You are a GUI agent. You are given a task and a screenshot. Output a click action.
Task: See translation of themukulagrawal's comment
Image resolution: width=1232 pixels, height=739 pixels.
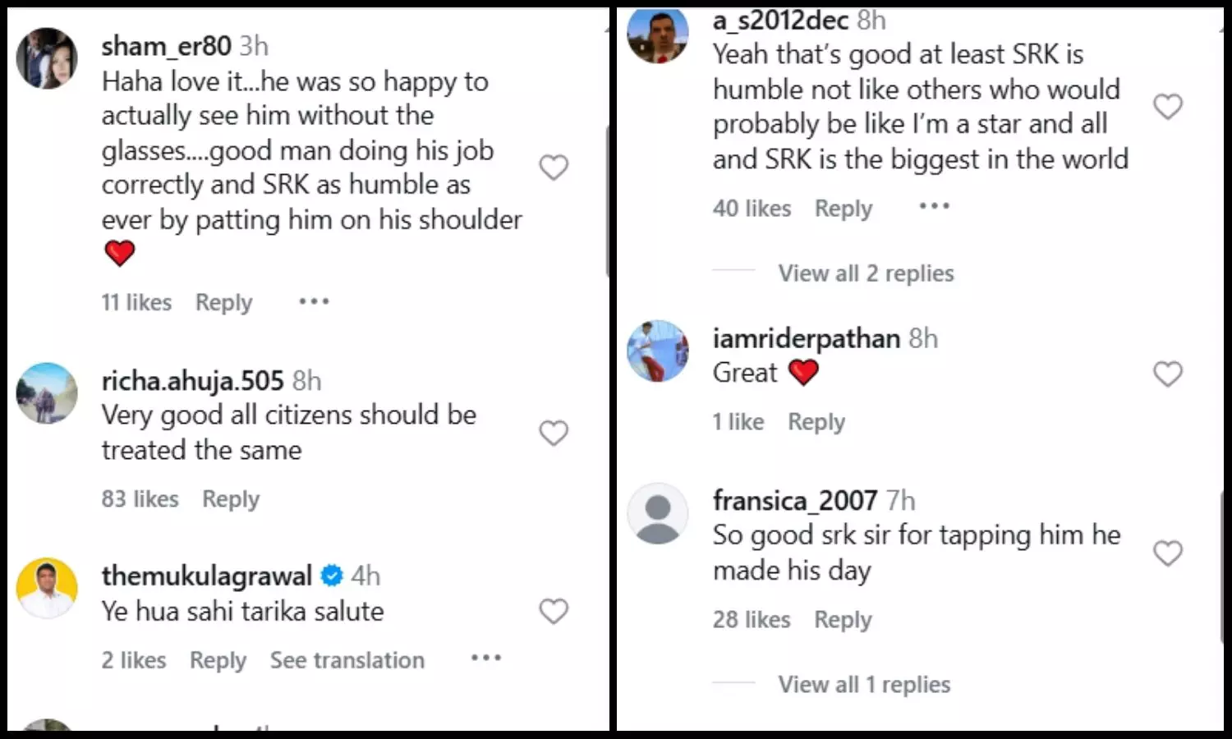pyautogui.click(x=347, y=660)
